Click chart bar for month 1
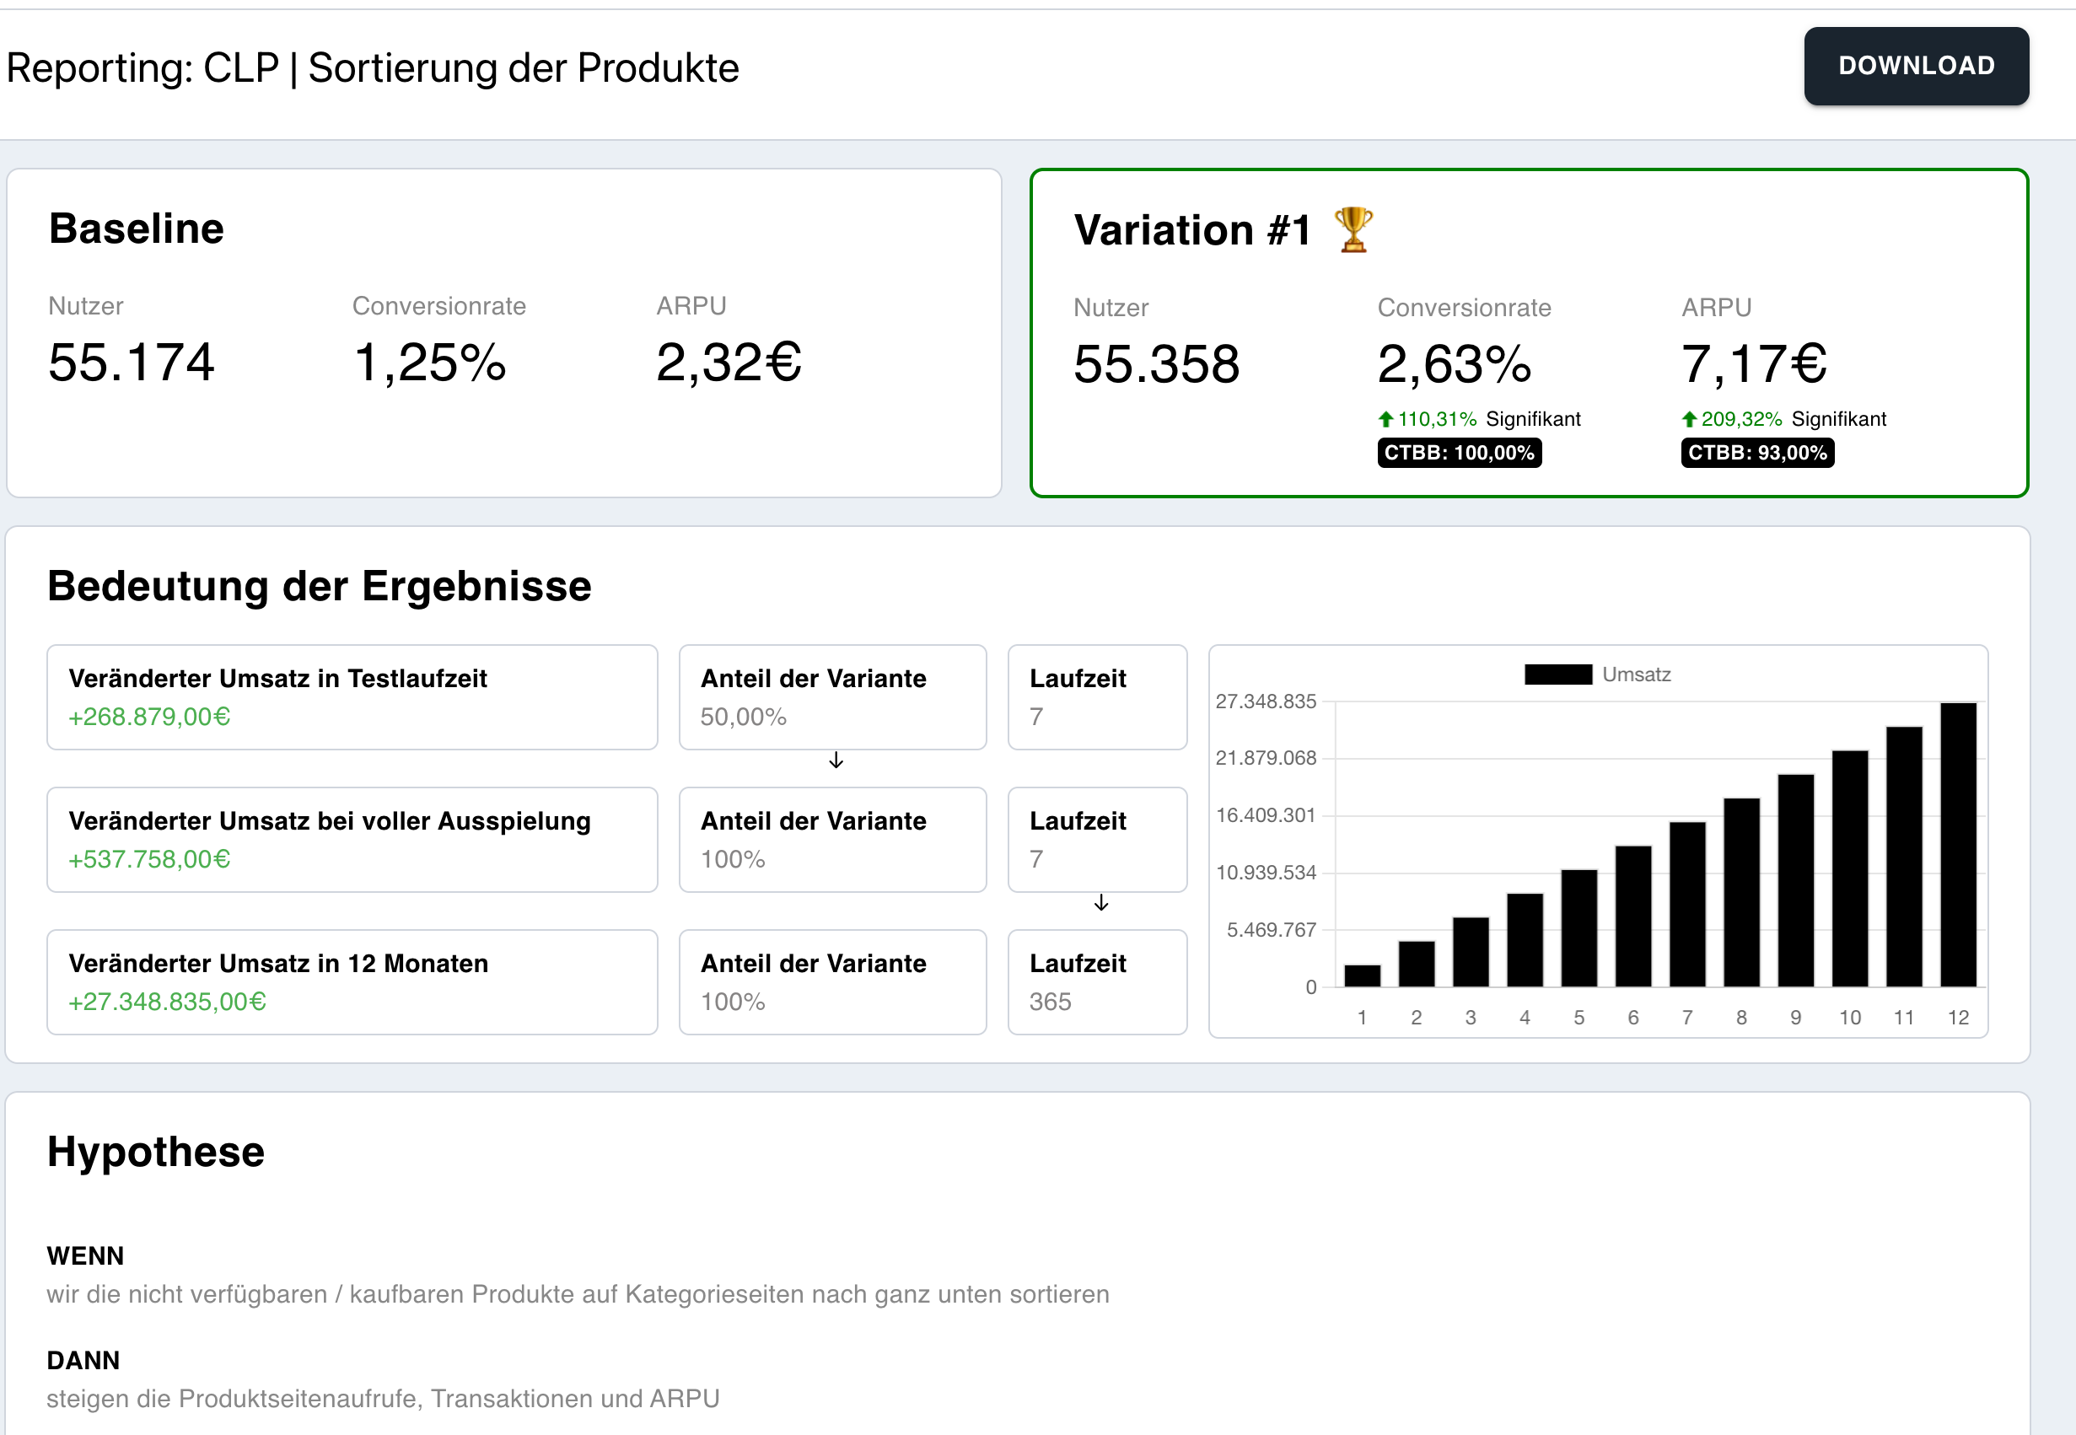 [1362, 975]
